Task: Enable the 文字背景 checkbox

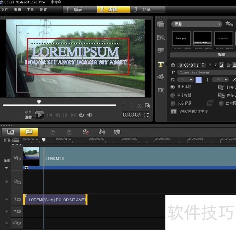Action: tap(173, 103)
